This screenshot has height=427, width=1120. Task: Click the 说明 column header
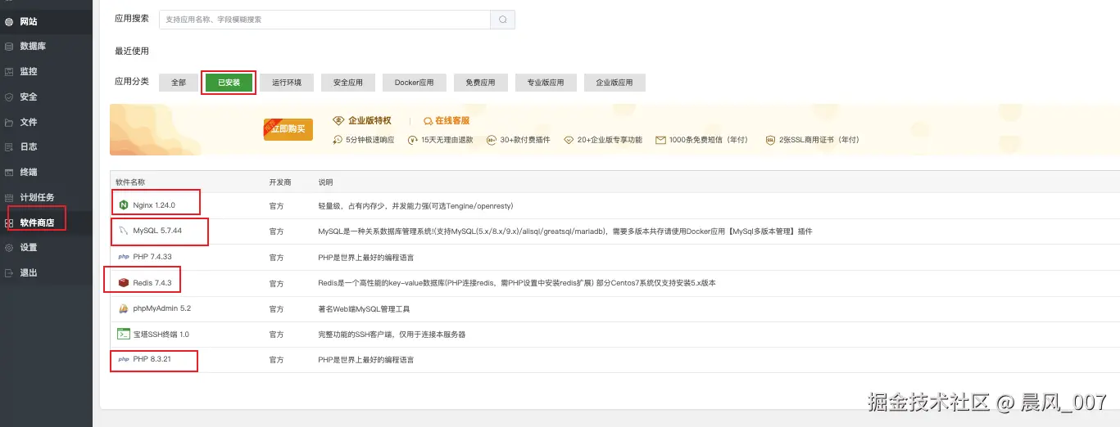[x=325, y=182]
